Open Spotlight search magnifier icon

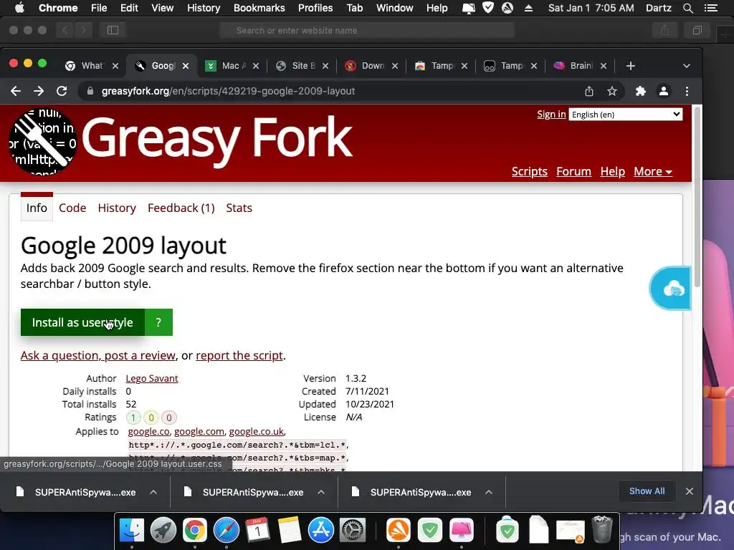(x=687, y=8)
